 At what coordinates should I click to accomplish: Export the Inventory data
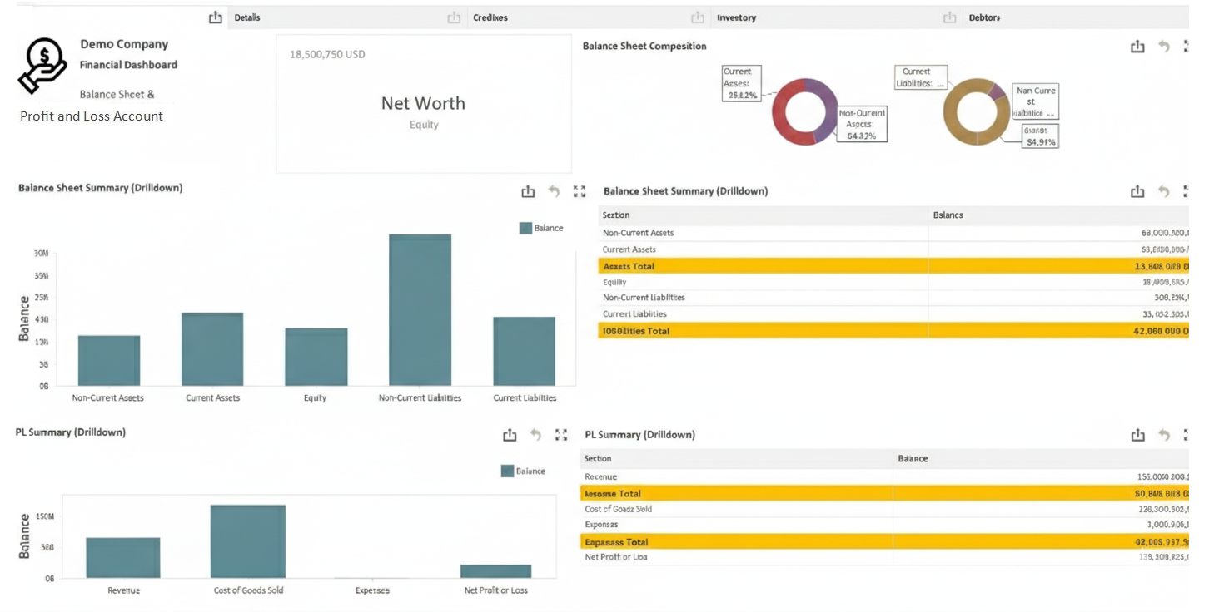point(697,17)
